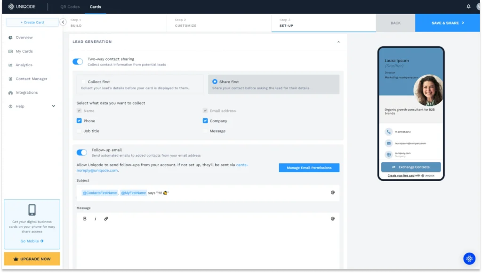The height and width of the screenshot is (273, 482).
Task: Click the Uniqode logo icon
Action: (11, 7)
